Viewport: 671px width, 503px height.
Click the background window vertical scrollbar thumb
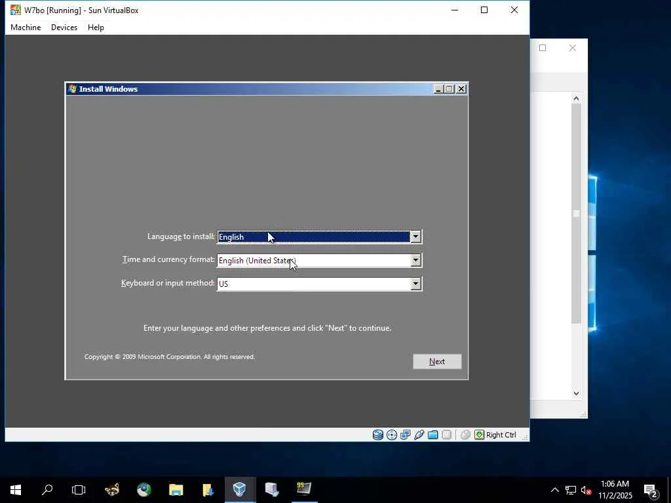[577, 214]
